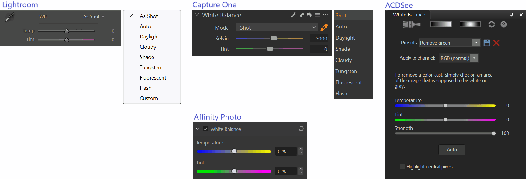Disable the Affinity Photo White Balance checkbox
Viewport: 526px width, 179px height.
click(206, 129)
